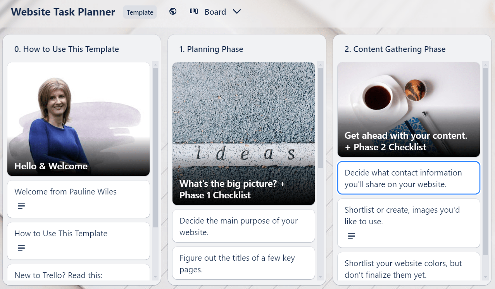Click scroll down arrow in Content Gathering Phase list
495x289 pixels.
(485, 277)
